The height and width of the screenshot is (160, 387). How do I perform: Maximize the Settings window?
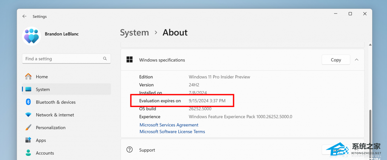tap(350, 14)
